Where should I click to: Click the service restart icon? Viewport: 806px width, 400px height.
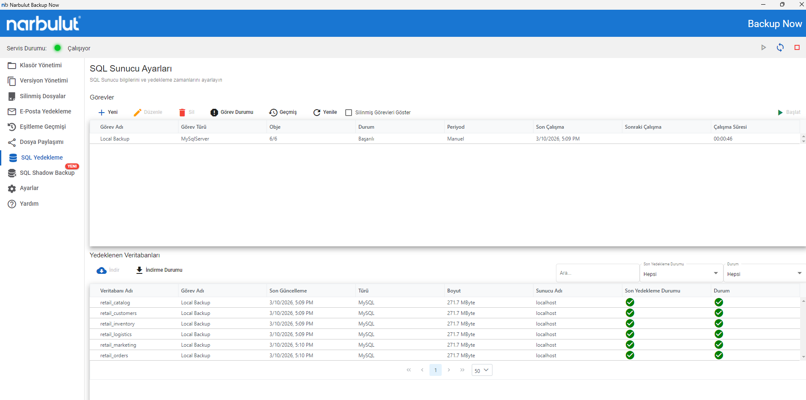(x=780, y=48)
